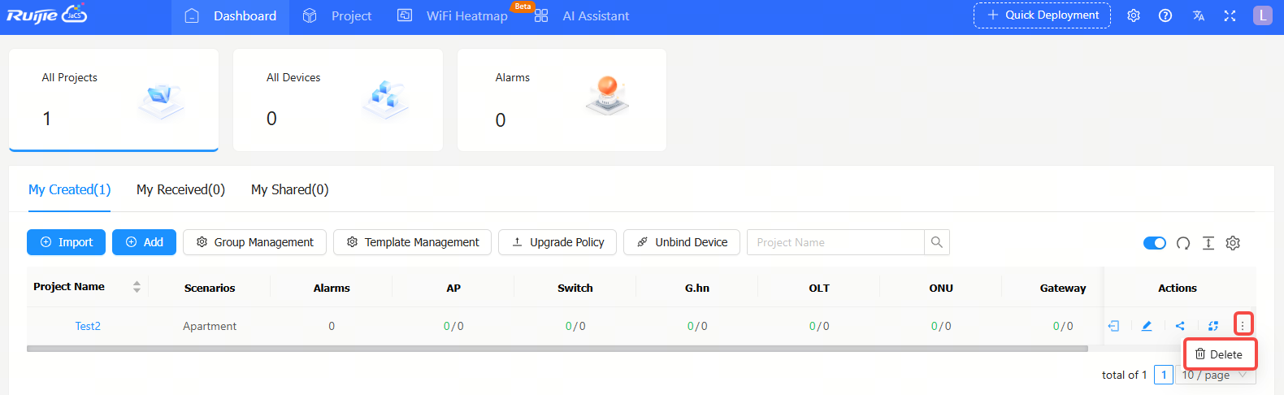
Task: Click the pencil edit icon for Test2
Action: [1147, 326]
